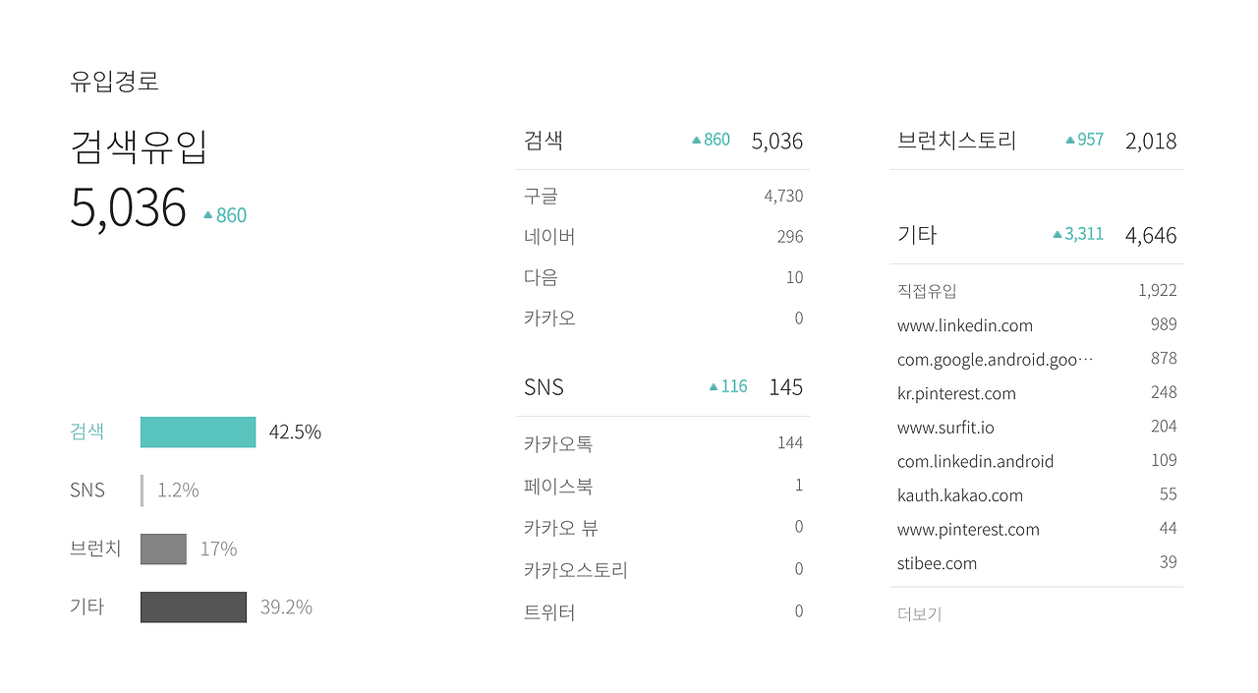The width and height of the screenshot is (1258, 693).
Task: Click the teal increase indicator next to 검색
Action: pos(709,140)
